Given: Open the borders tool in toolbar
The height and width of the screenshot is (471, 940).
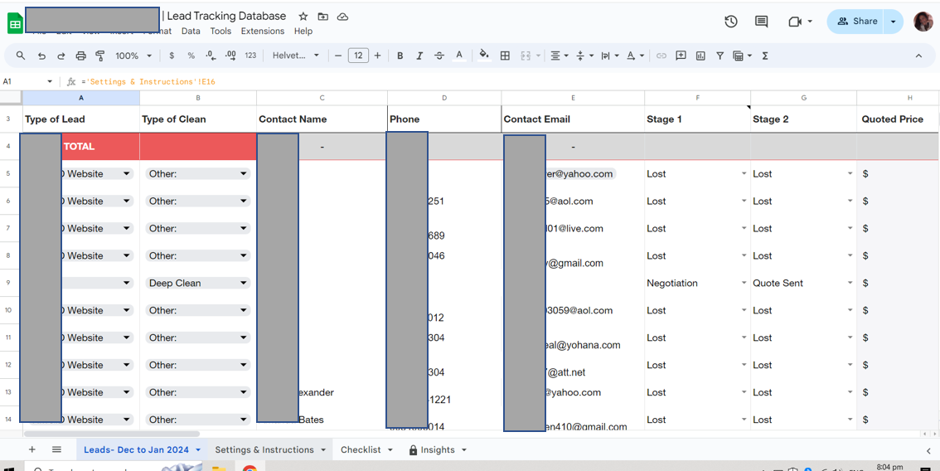Looking at the screenshot, I should click(505, 56).
